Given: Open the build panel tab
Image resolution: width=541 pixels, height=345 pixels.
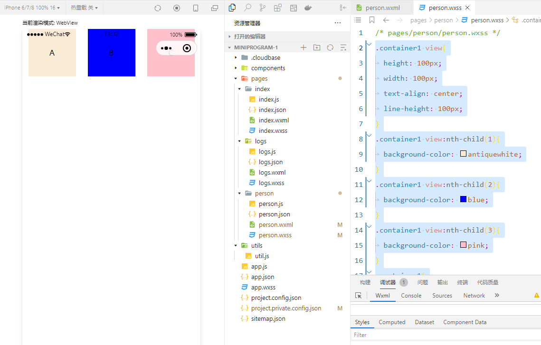Looking at the screenshot, I should tap(365, 283).
